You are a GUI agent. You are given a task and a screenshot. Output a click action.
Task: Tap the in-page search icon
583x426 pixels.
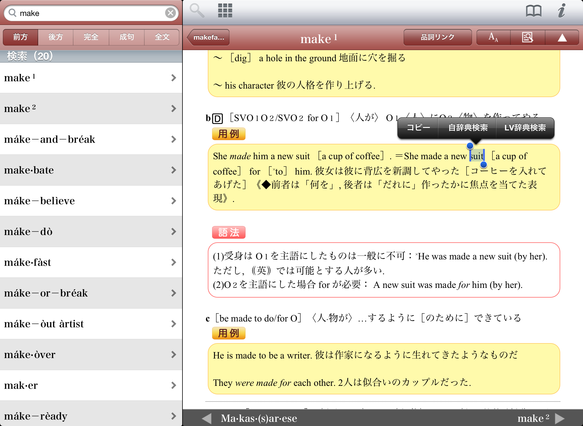pos(527,37)
